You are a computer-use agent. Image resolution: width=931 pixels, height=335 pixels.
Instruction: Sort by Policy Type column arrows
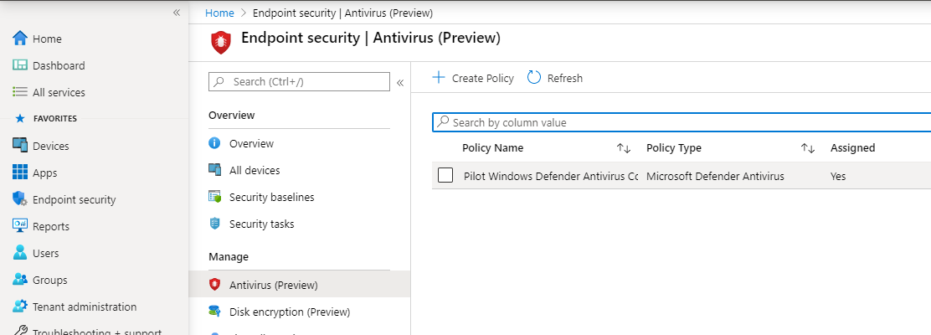coord(807,148)
